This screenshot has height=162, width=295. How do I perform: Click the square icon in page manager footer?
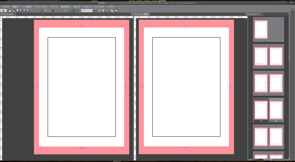[268, 160]
